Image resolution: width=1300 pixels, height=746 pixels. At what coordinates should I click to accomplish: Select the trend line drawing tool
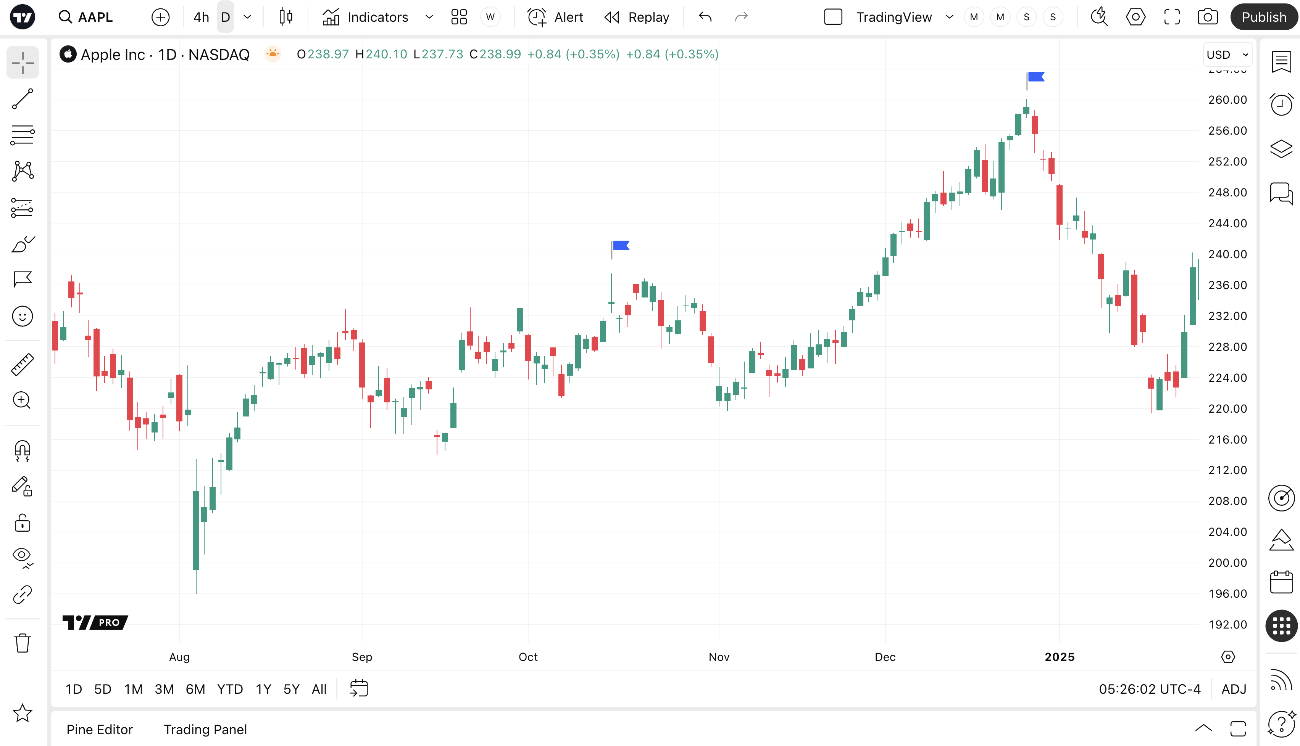(x=23, y=99)
